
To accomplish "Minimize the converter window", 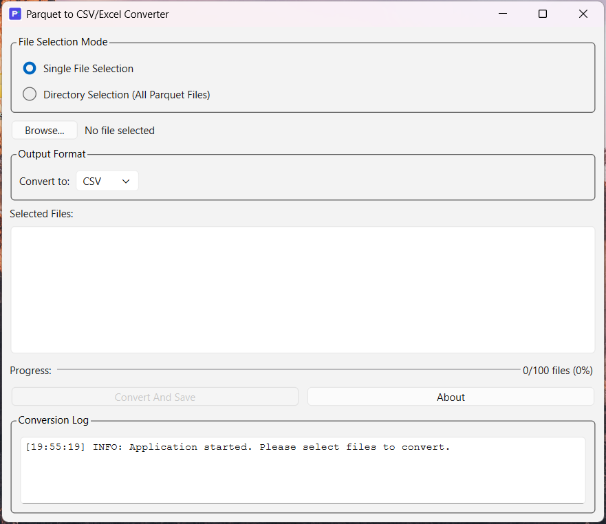I will [502, 14].
